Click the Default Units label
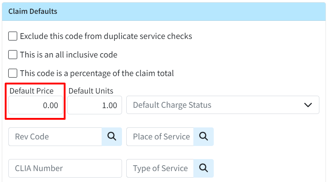Screen dimensions: 327x182 (91, 91)
